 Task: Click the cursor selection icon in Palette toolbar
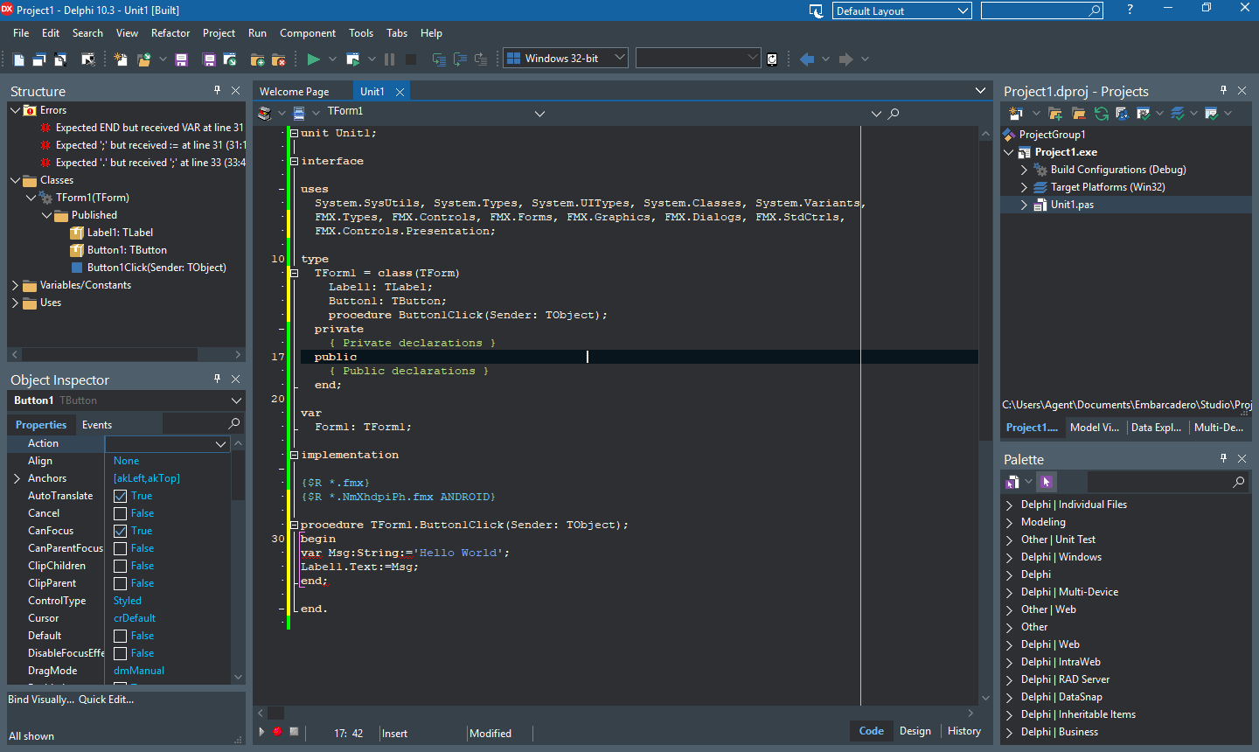tap(1047, 482)
